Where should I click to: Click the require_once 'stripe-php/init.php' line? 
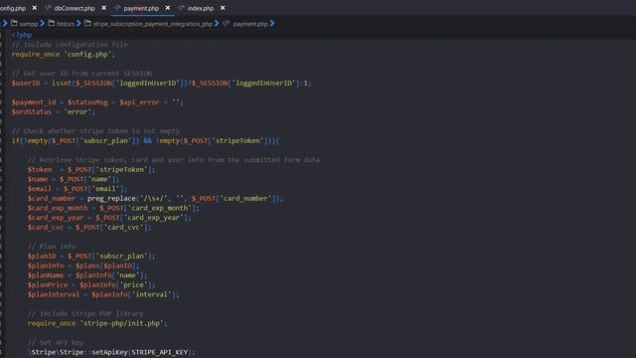pos(97,323)
